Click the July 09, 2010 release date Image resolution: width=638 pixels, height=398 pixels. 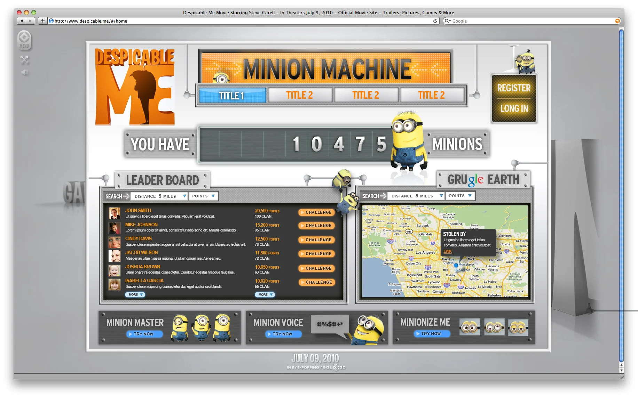(x=315, y=358)
